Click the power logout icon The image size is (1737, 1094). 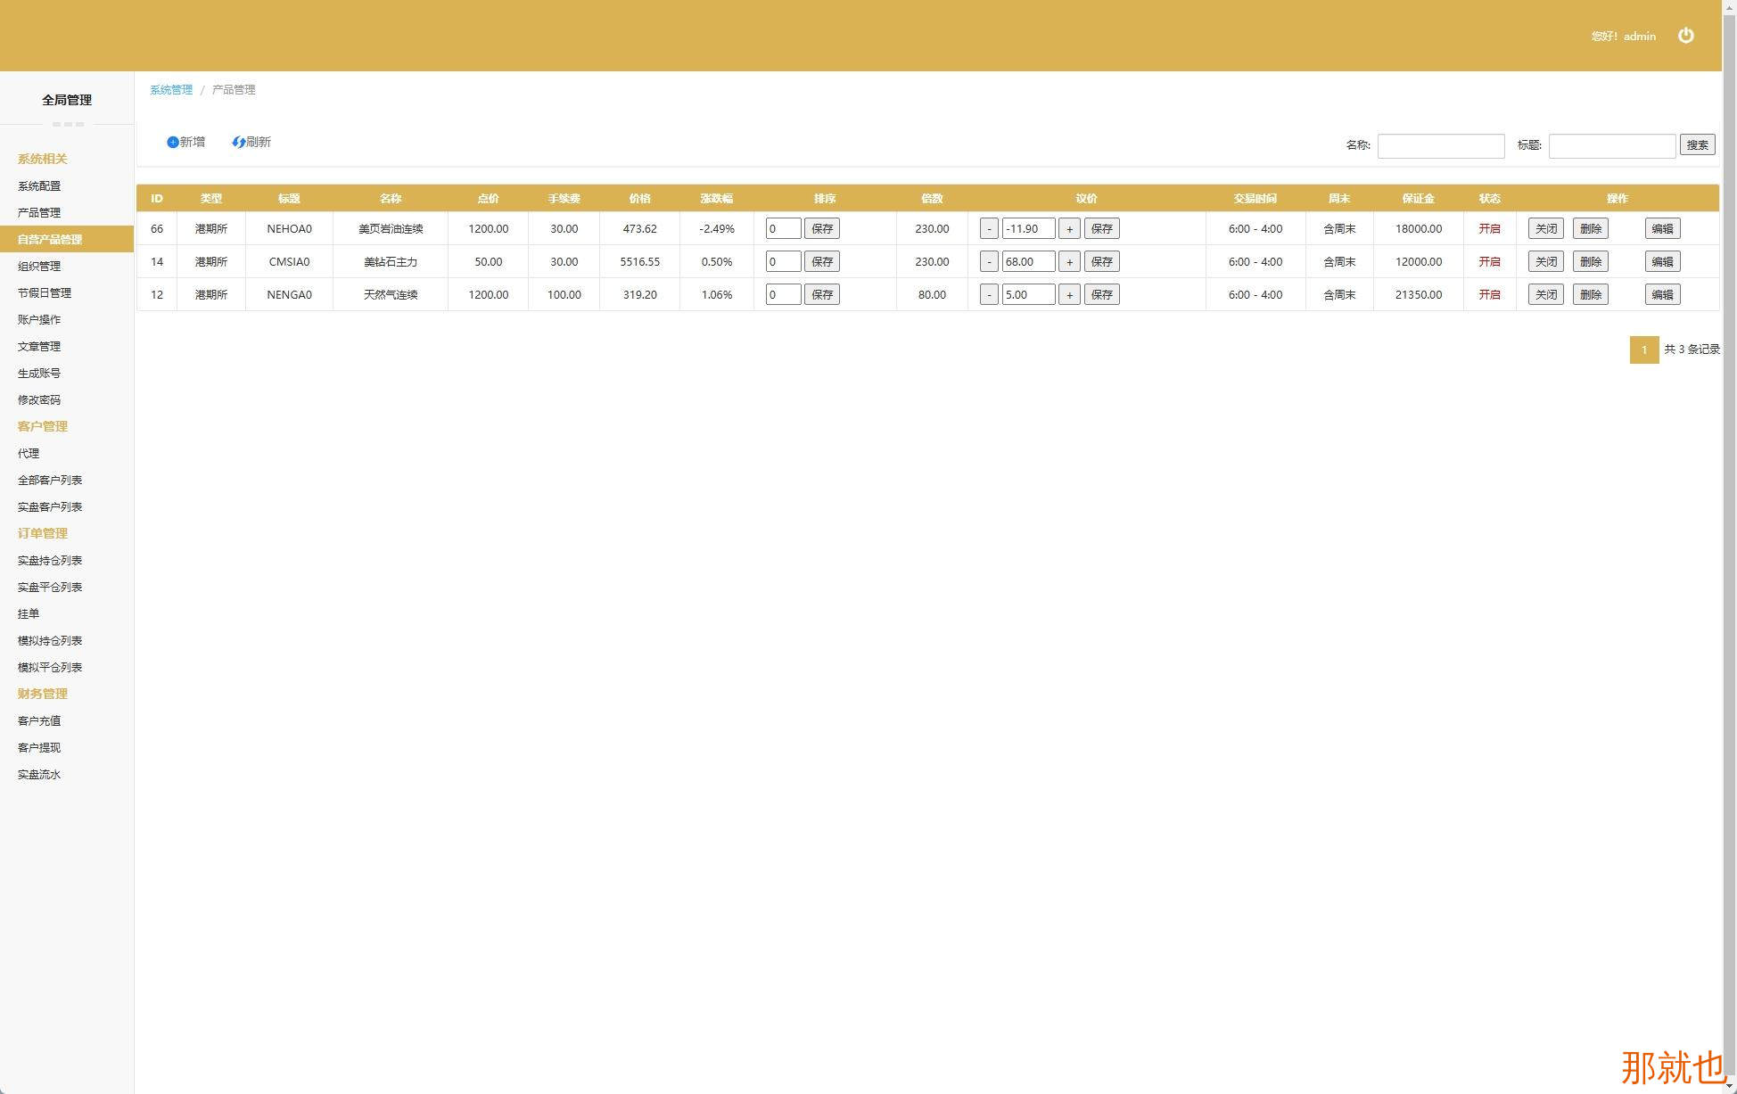(1685, 36)
